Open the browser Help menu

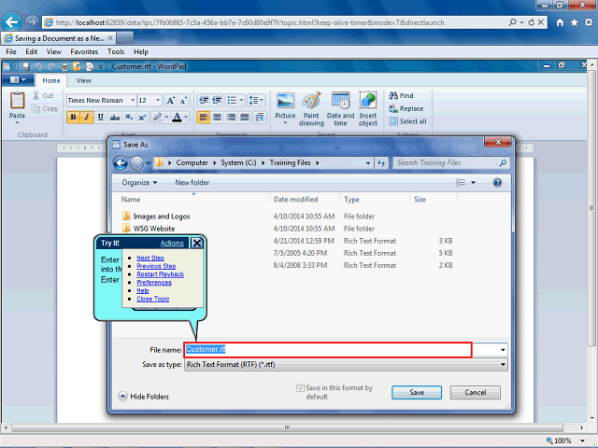(141, 52)
